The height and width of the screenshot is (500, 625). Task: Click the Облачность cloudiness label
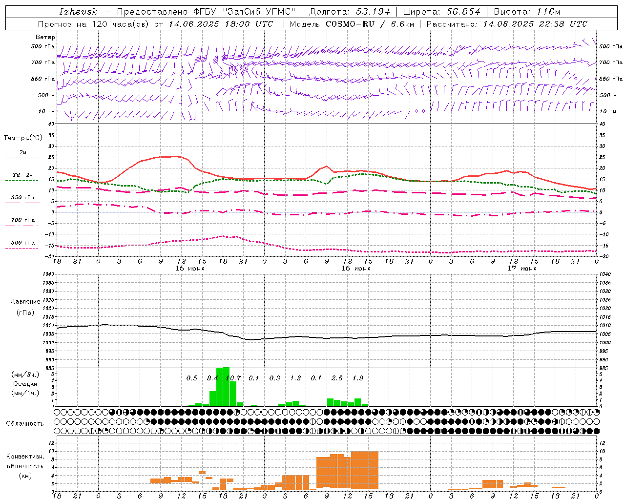(25, 424)
